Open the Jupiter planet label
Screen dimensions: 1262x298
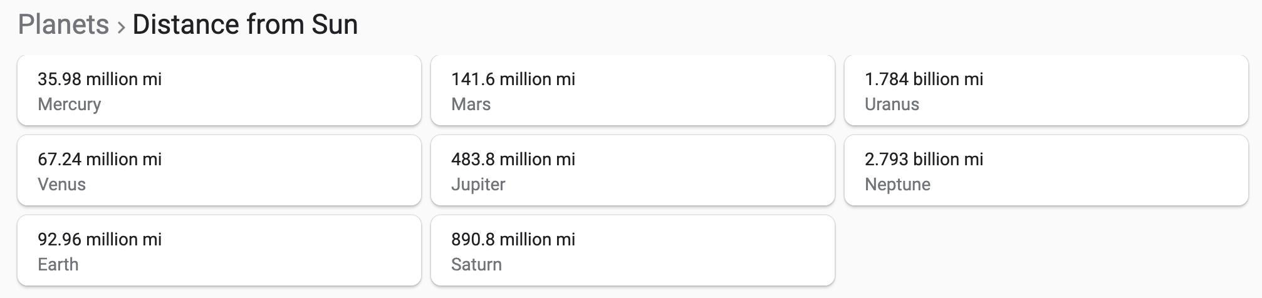click(x=477, y=184)
